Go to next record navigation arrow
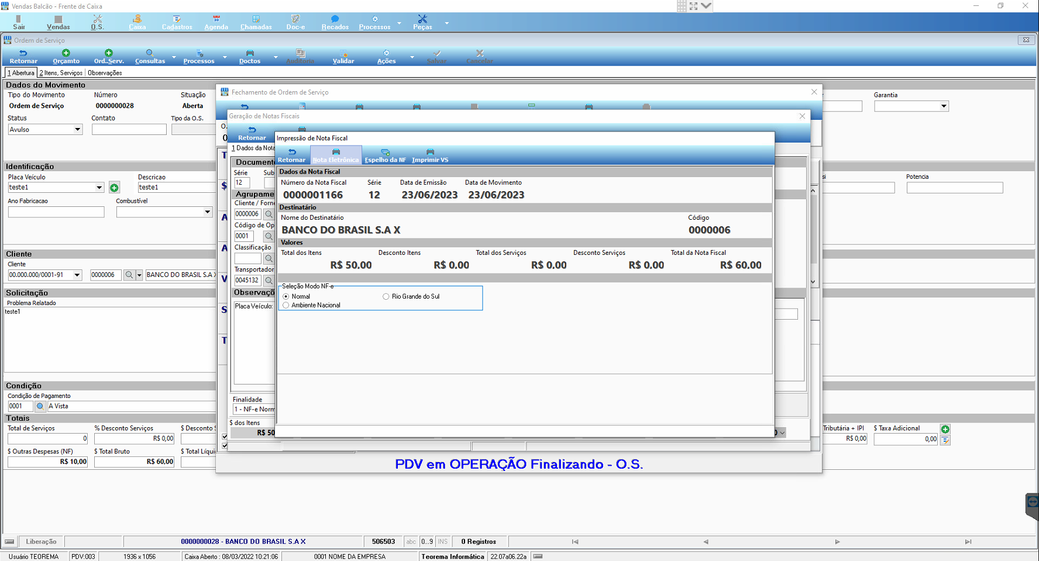 pyautogui.click(x=837, y=542)
